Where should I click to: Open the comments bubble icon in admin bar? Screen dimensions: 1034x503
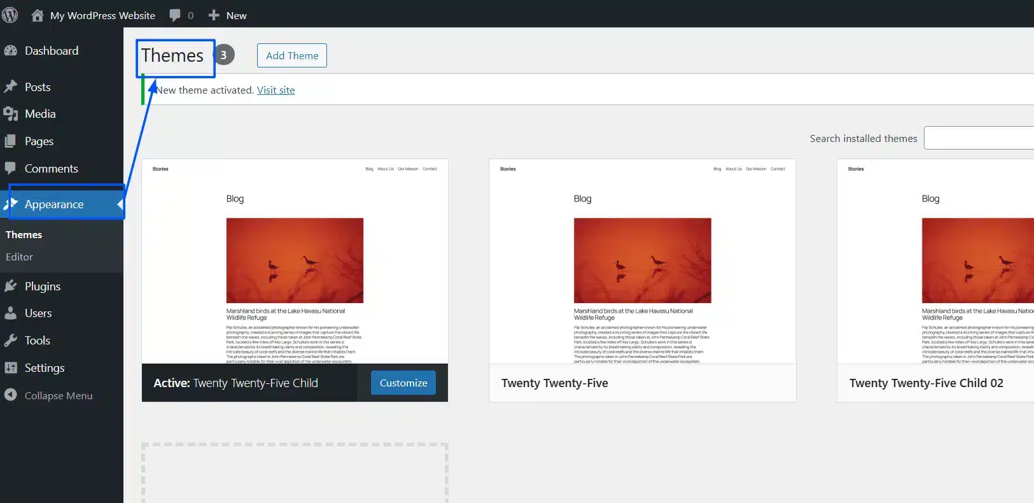[x=175, y=15]
